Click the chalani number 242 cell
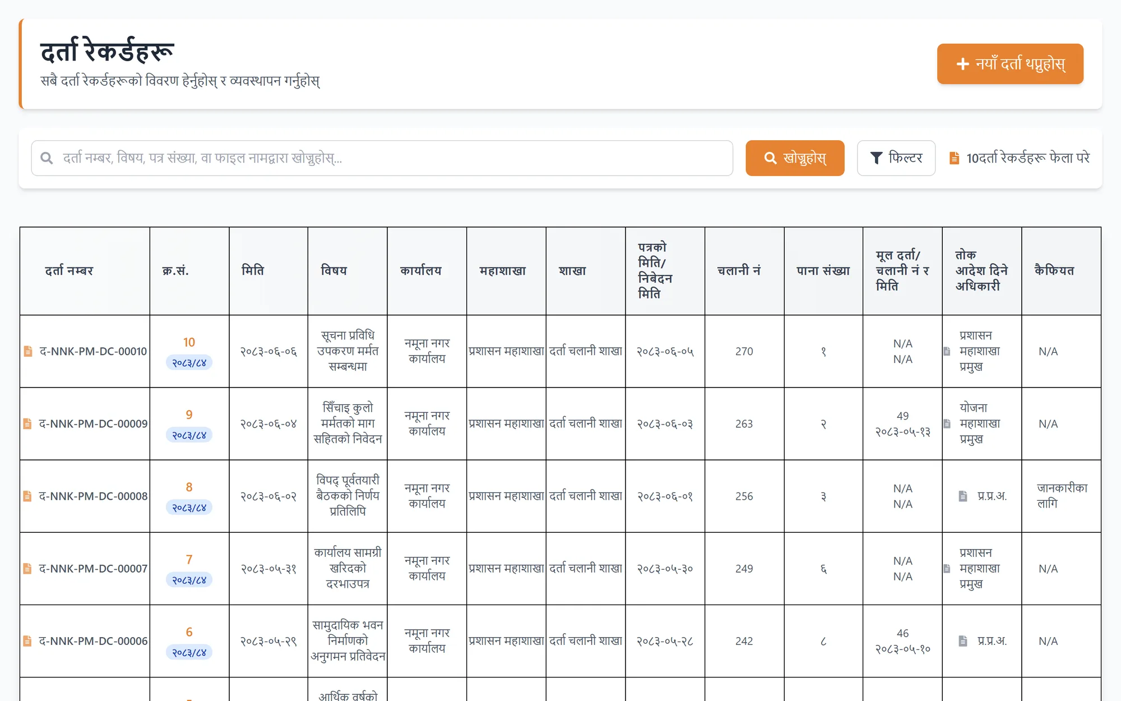 point(744,640)
